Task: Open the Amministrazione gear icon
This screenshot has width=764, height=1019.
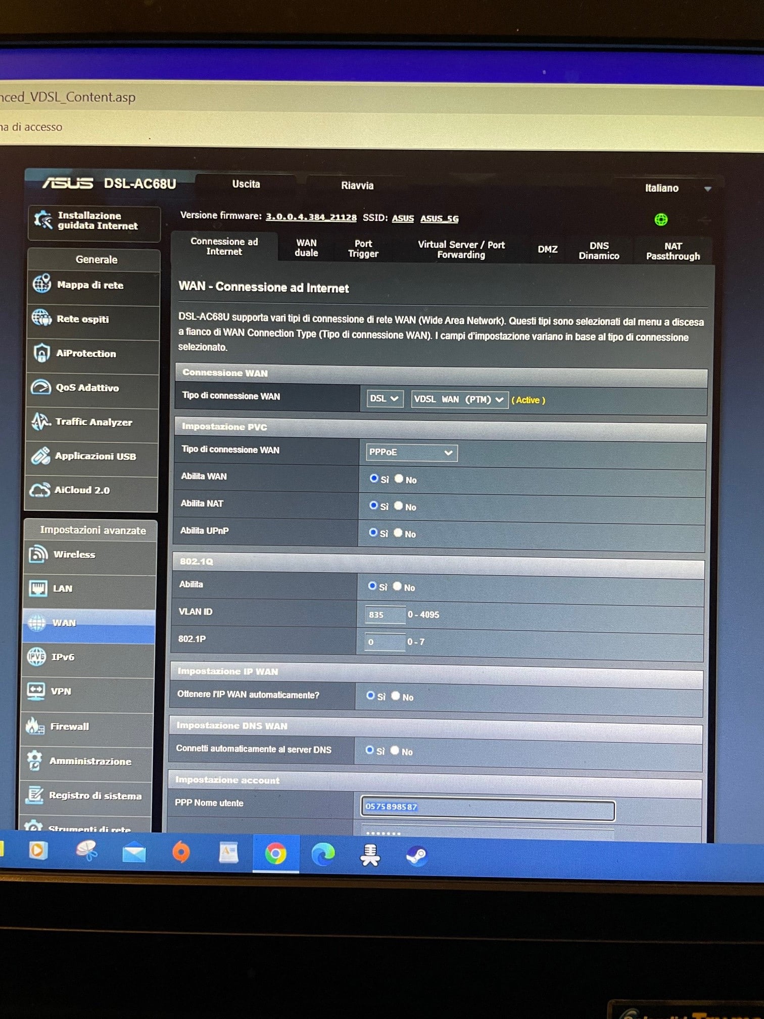Action: 34,761
